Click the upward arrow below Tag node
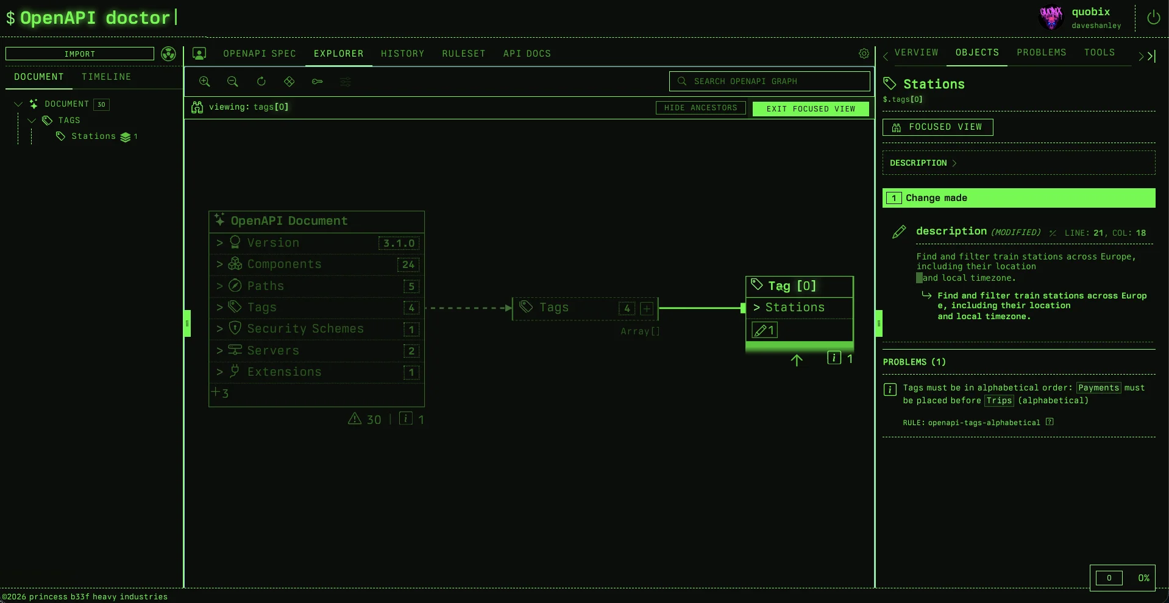The image size is (1169, 603). 797,360
